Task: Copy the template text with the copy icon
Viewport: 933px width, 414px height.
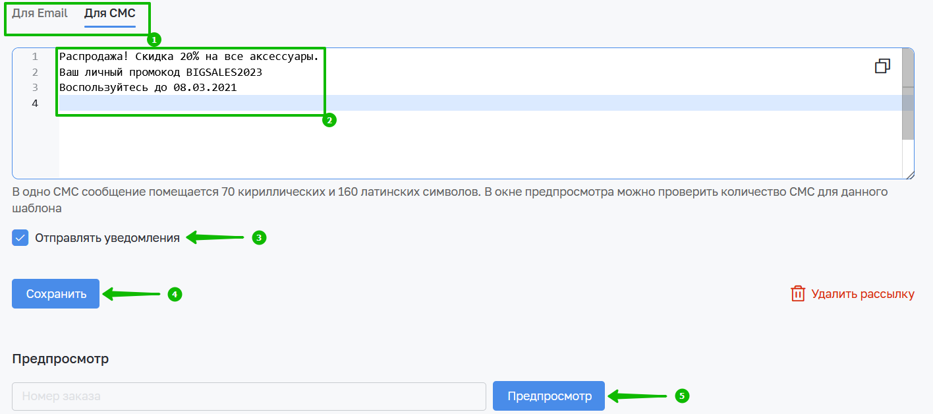Action: pos(882,66)
